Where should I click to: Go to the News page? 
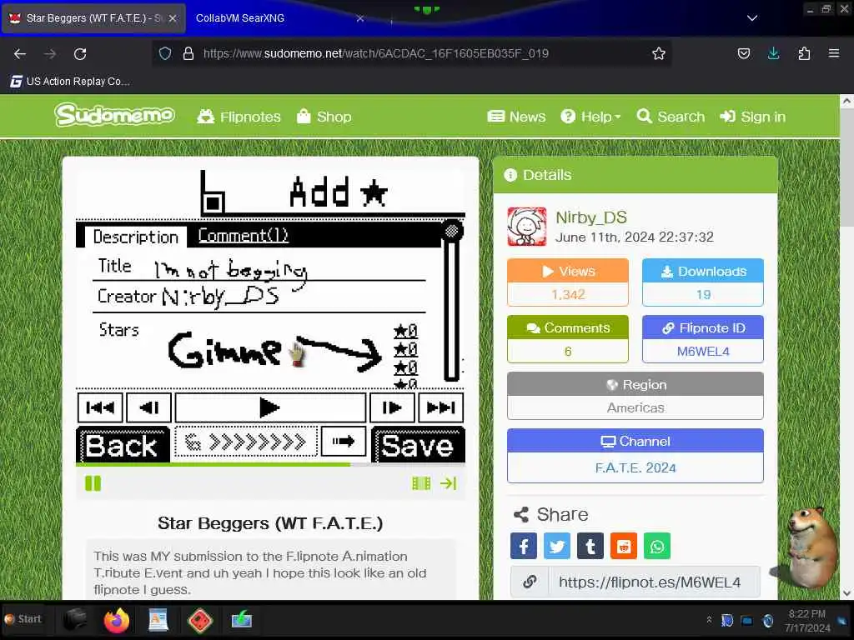point(516,117)
